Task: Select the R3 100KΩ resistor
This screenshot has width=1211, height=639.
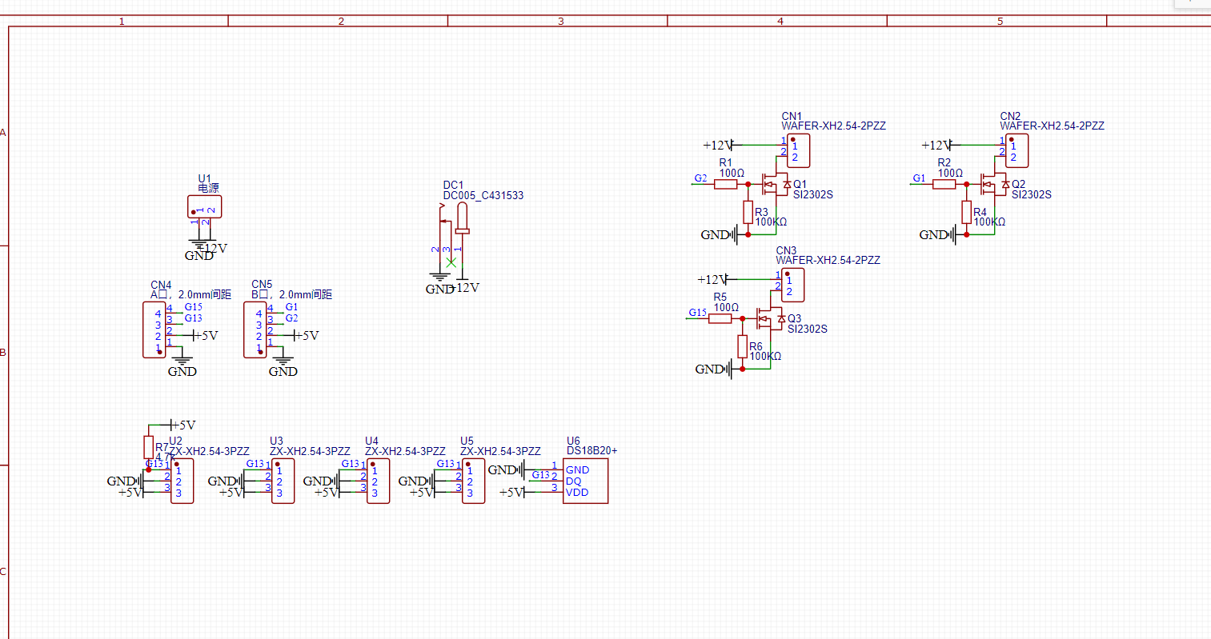Action: point(748,213)
